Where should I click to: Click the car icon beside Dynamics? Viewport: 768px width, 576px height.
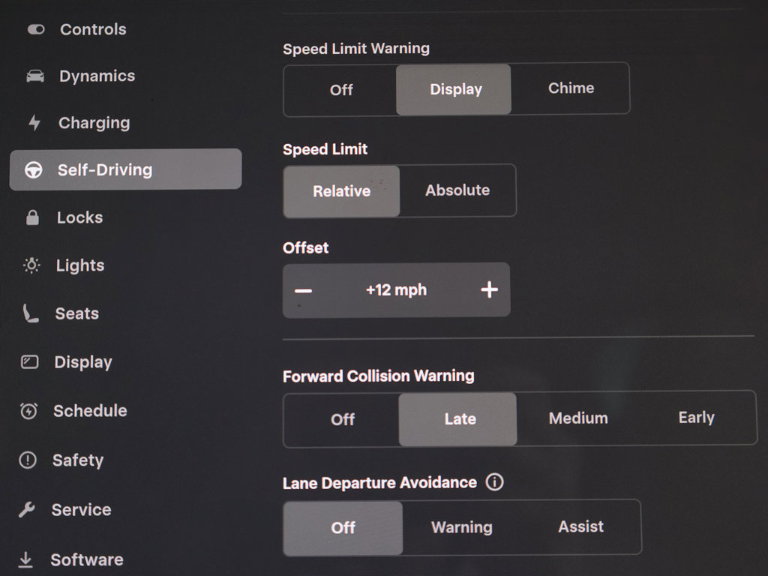click(35, 76)
